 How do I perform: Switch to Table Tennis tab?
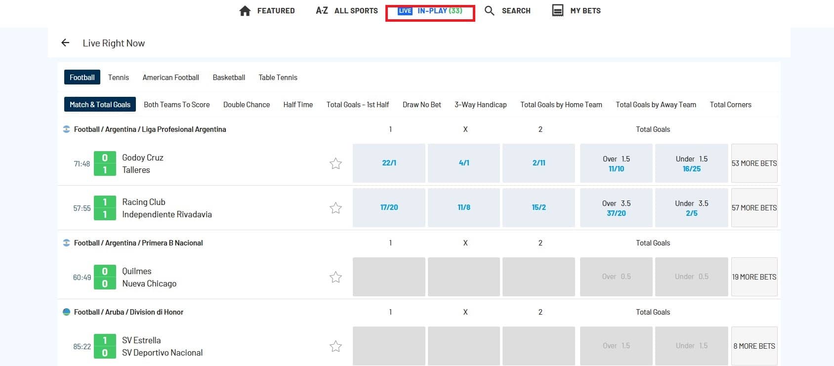278,78
